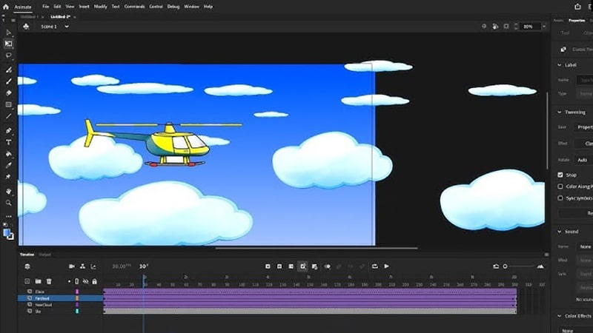This screenshot has width=593, height=333.
Task: Enable or disable Snap checkbox
Action: tap(560, 175)
